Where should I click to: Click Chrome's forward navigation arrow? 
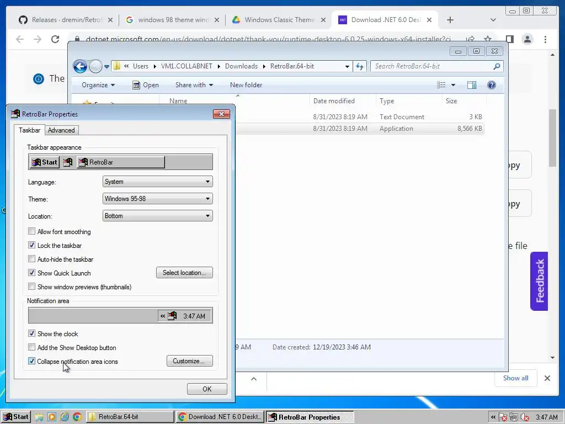click(38, 39)
